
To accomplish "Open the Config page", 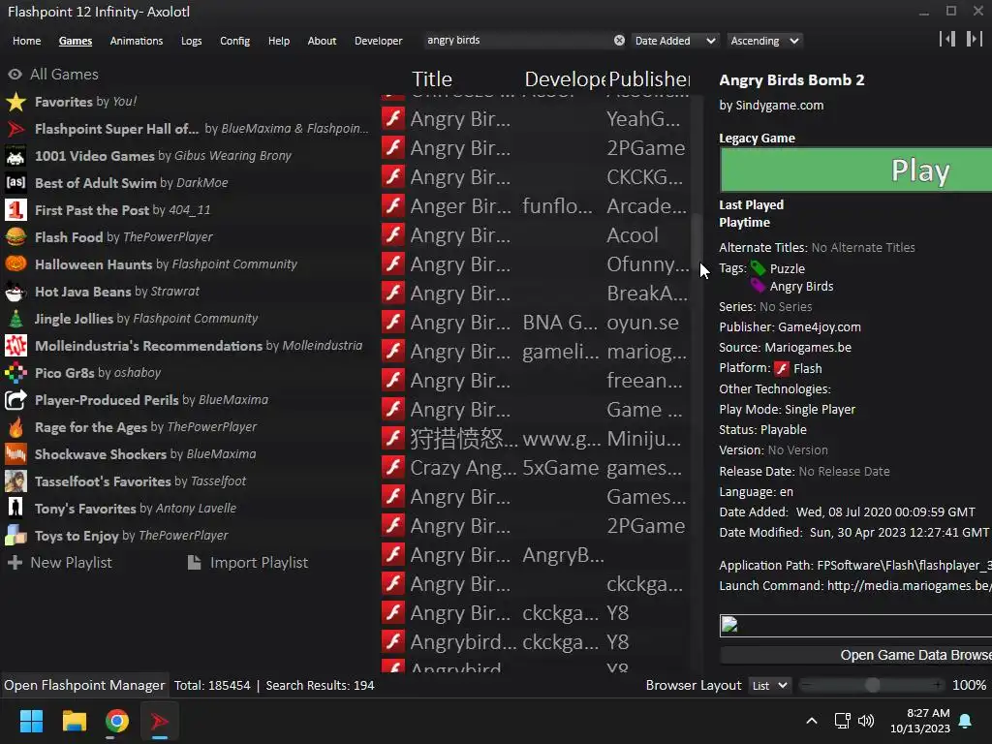I will pyautogui.click(x=234, y=41).
